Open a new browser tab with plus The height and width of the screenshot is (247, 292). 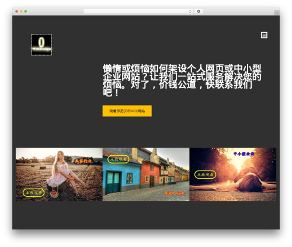[x=277, y=13]
